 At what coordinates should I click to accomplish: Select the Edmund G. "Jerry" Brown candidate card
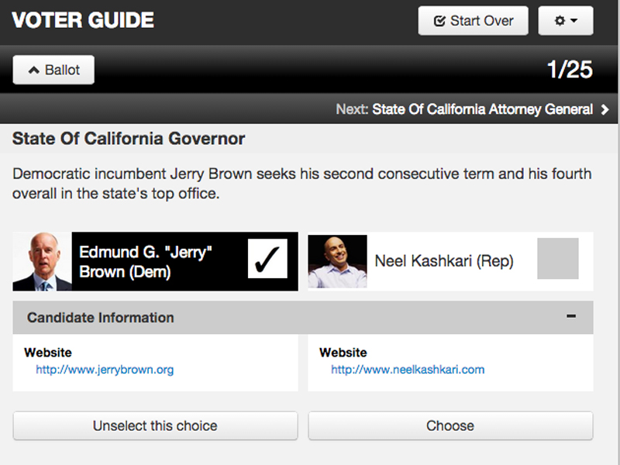click(x=156, y=261)
